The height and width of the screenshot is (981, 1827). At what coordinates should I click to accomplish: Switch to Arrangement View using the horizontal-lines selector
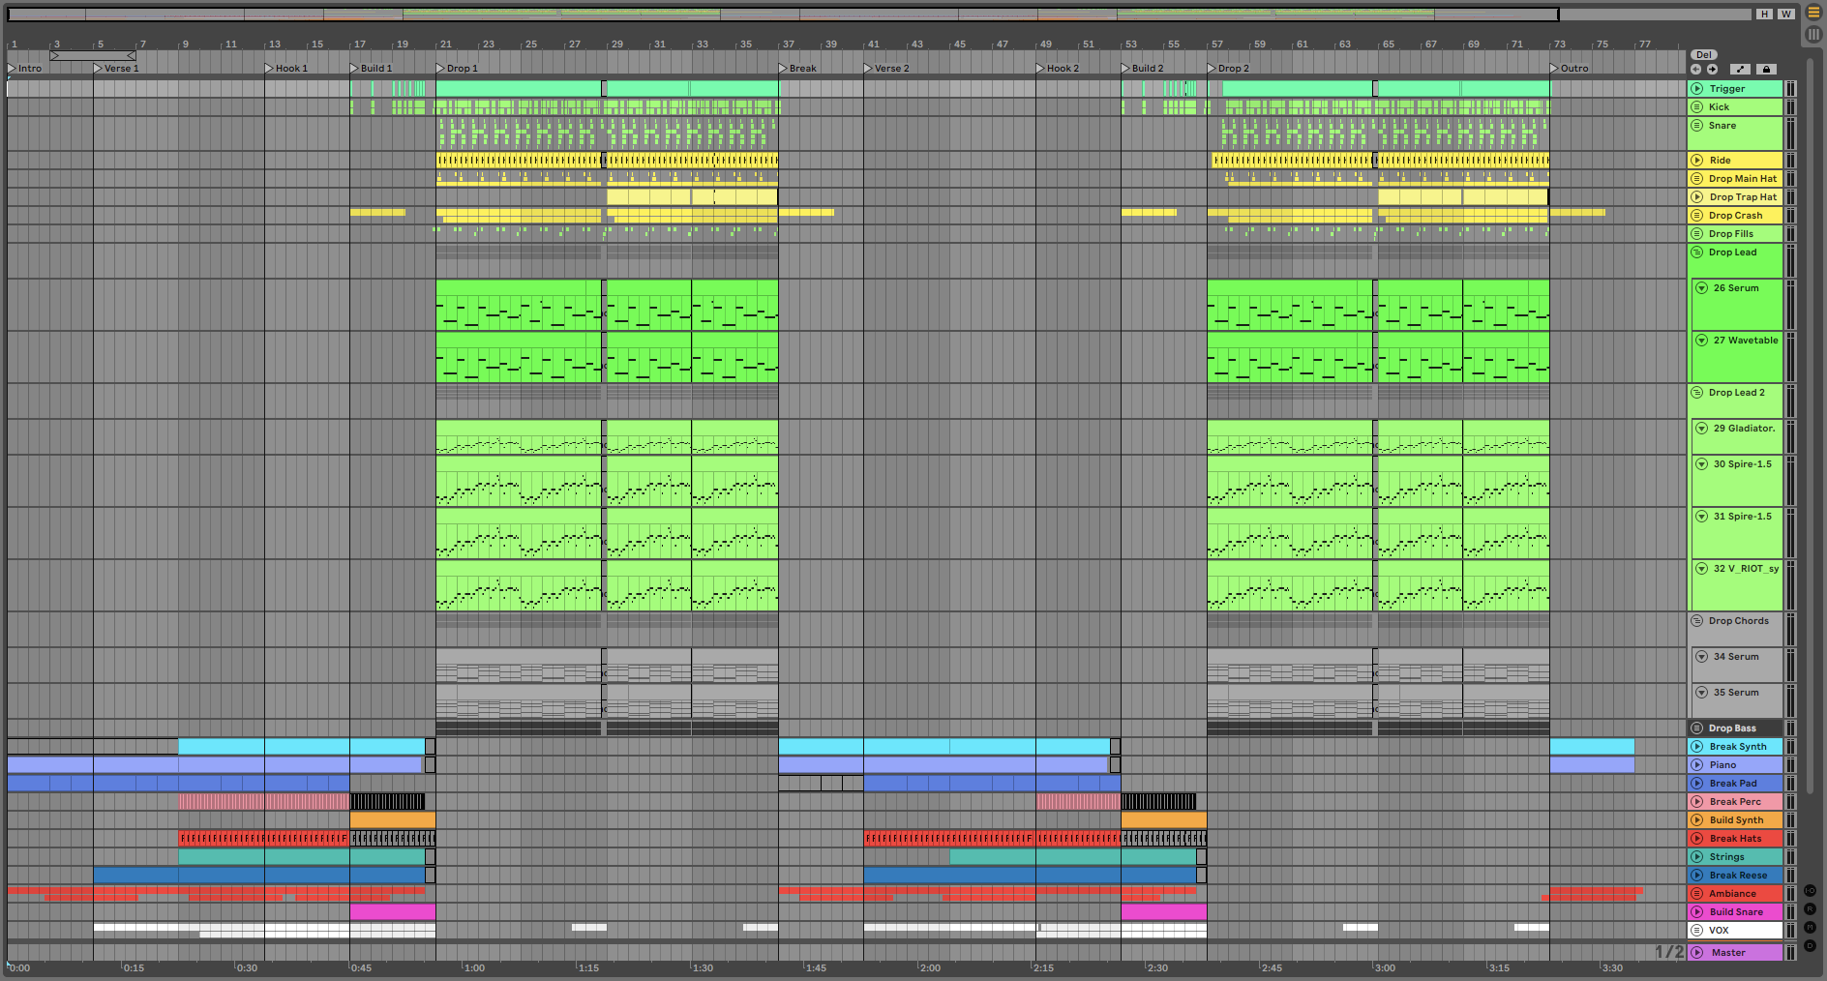pyautogui.click(x=1813, y=13)
